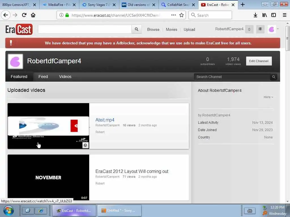Open the Firefox Library icon
Viewport: 290px width, 217px height.
(x=265, y=15)
